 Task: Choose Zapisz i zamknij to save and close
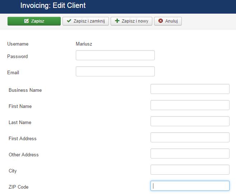point(85,21)
